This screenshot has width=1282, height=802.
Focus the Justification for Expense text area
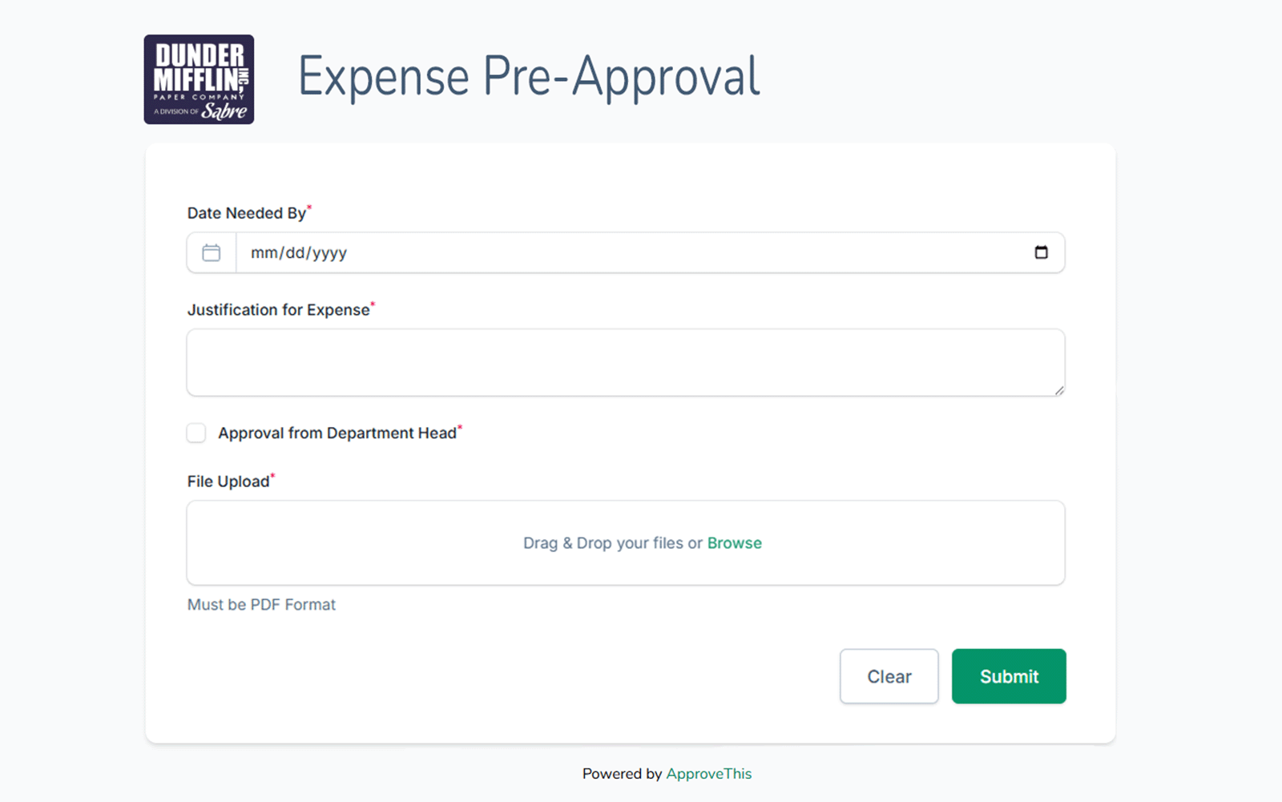(x=625, y=362)
